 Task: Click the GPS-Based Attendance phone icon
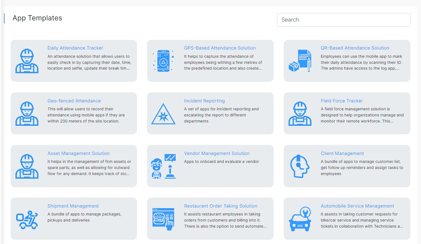tap(163, 61)
